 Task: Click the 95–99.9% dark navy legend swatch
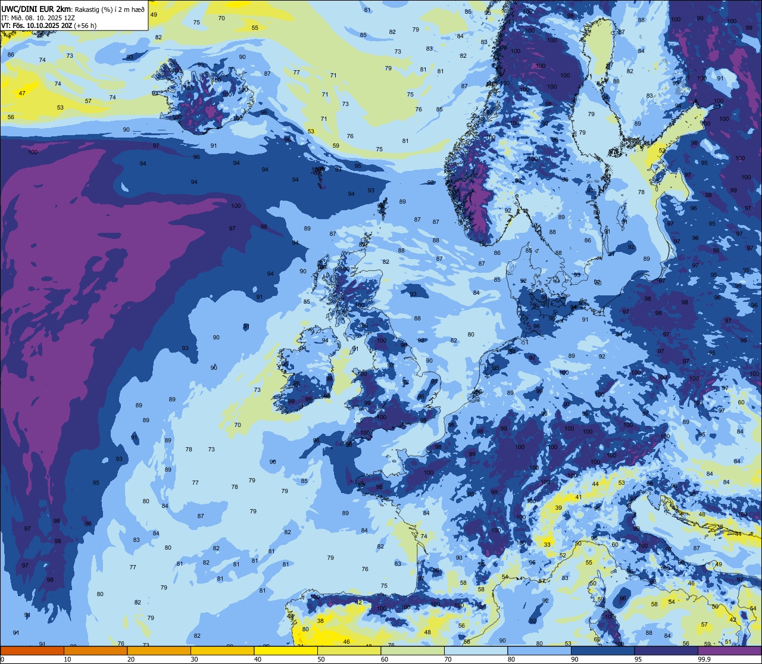[x=666, y=651]
